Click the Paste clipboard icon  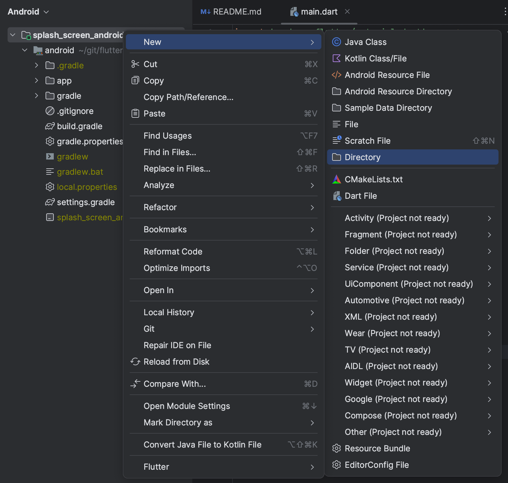coord(135,113)
